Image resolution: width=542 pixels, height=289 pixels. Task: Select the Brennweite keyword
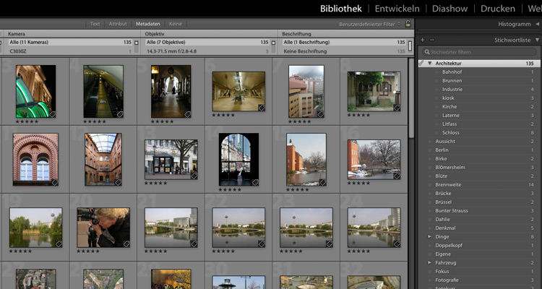pyautogui.click(x=448, y=185)
